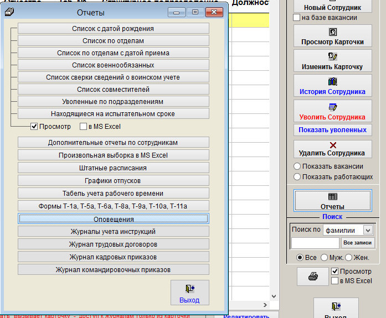
Task: Click the Должность column header
Action: pos(251,3)
